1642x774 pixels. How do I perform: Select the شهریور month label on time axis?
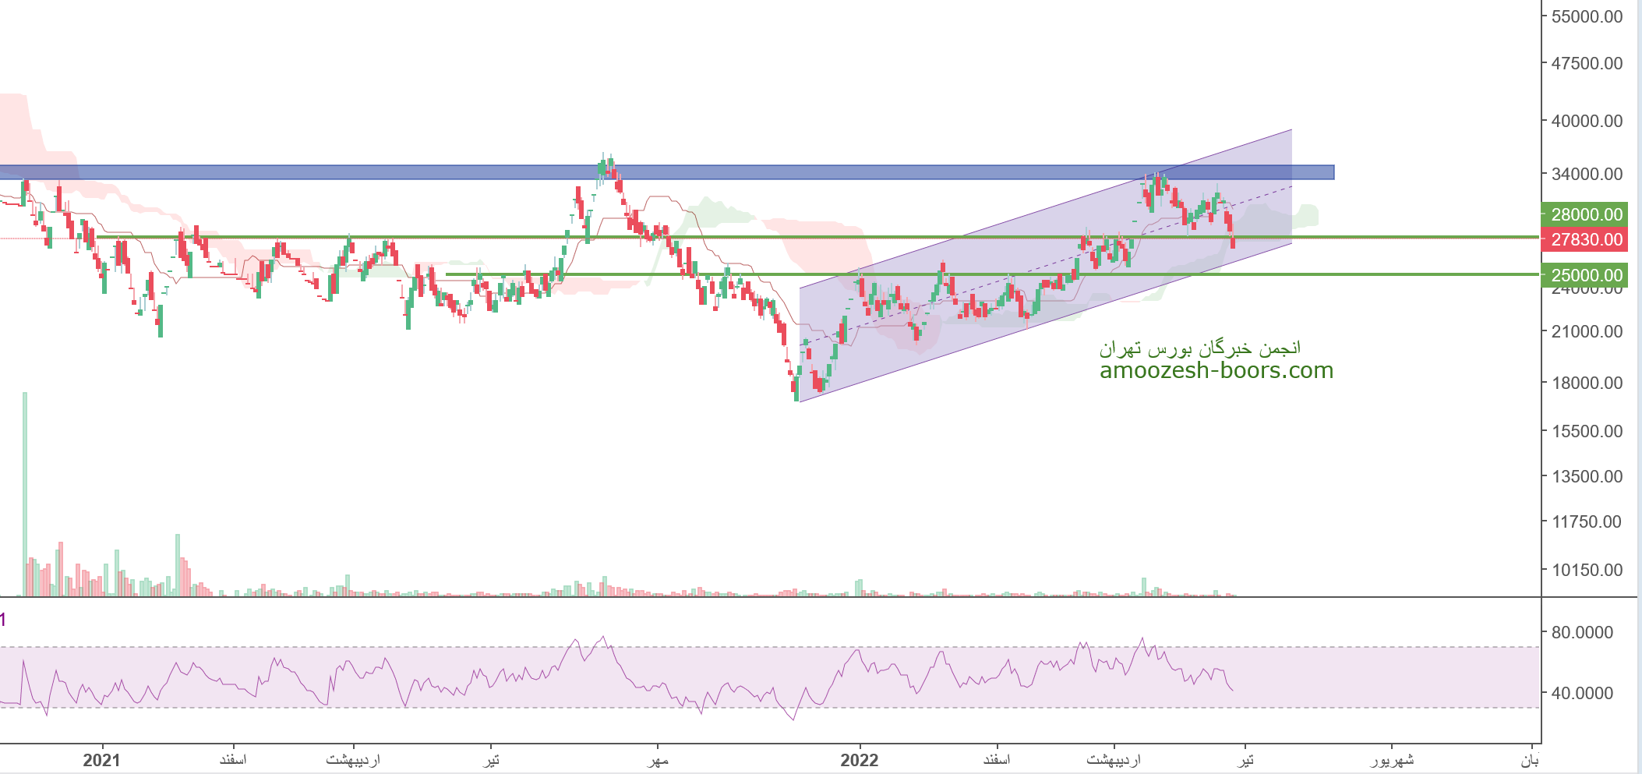tap(1391, 760)
